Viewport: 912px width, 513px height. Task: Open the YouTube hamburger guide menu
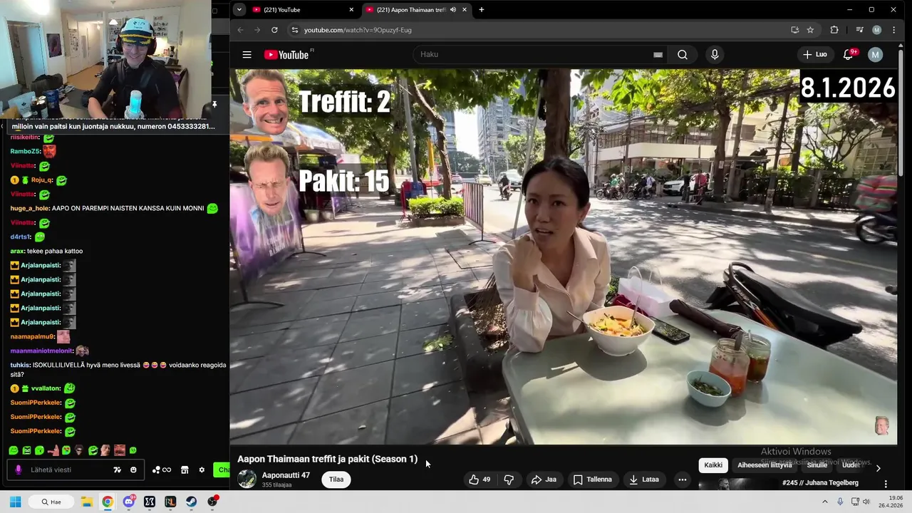[247, 55]
